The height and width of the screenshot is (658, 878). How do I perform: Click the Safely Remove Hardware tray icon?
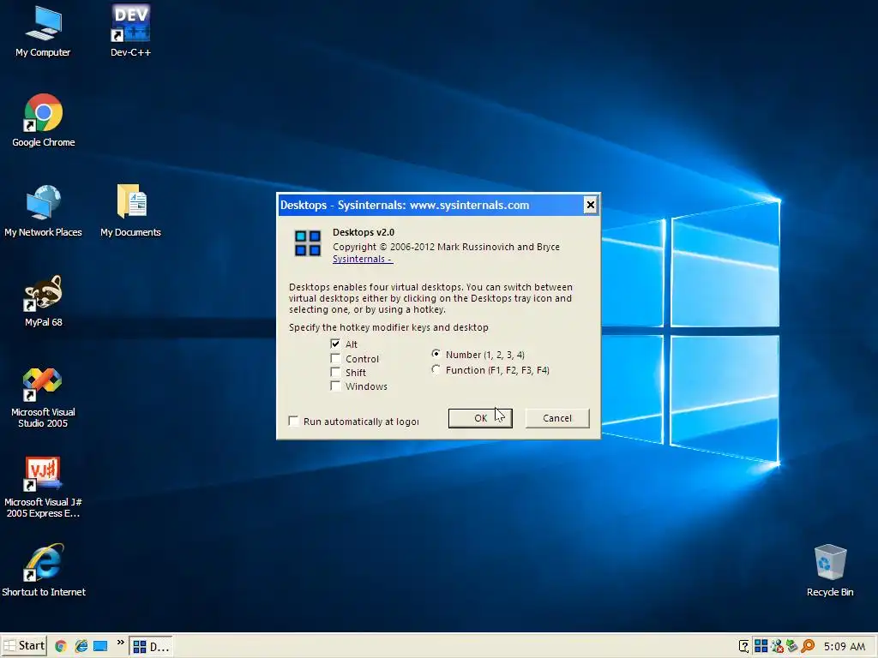[791, 646]
